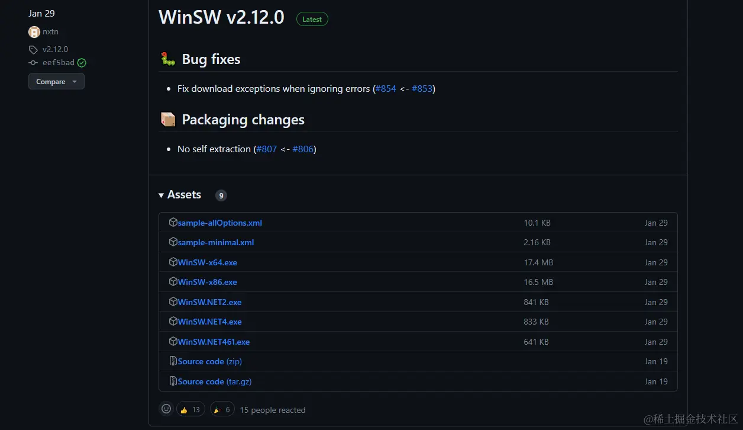Download WinSW-x64.exe
Viewport: 743px width, 430px height.
(x=207, y=263)
